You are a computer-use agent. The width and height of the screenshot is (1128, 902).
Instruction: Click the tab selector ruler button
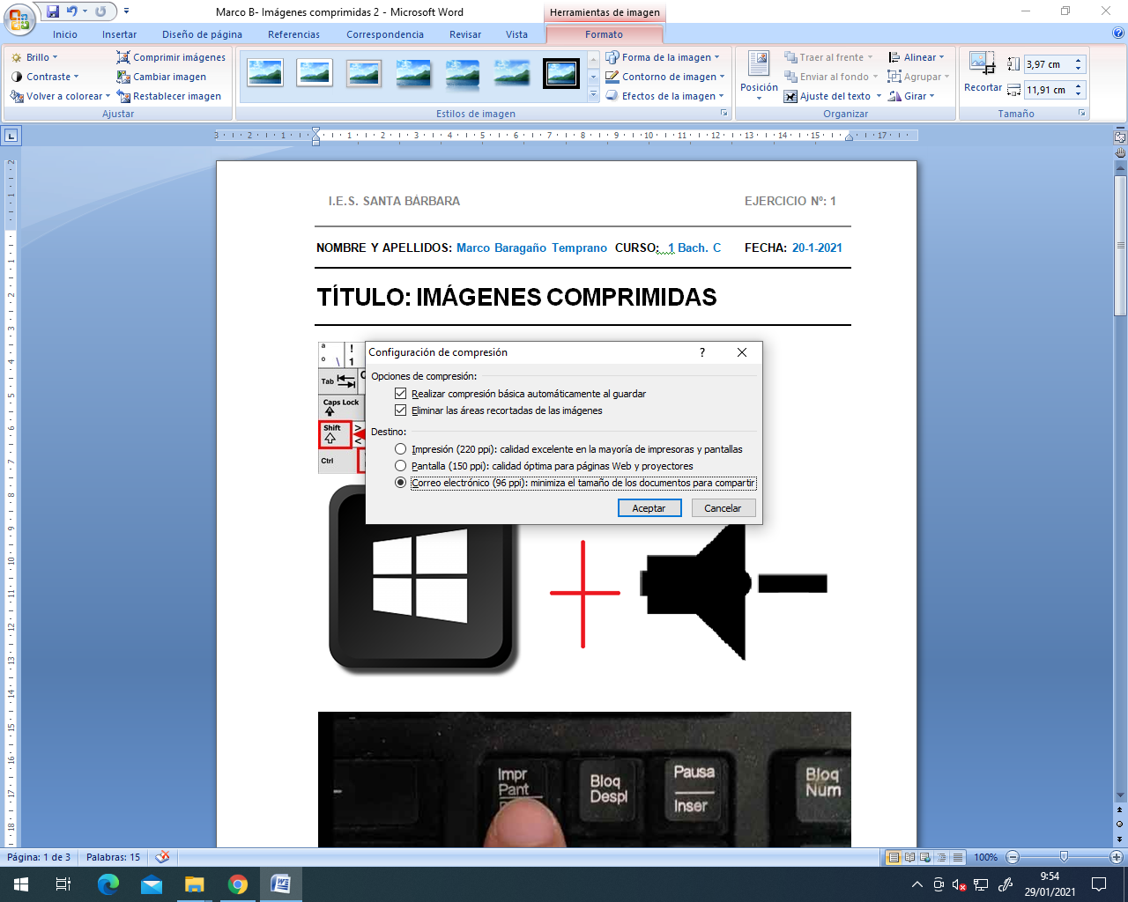(x=11, y=136)
